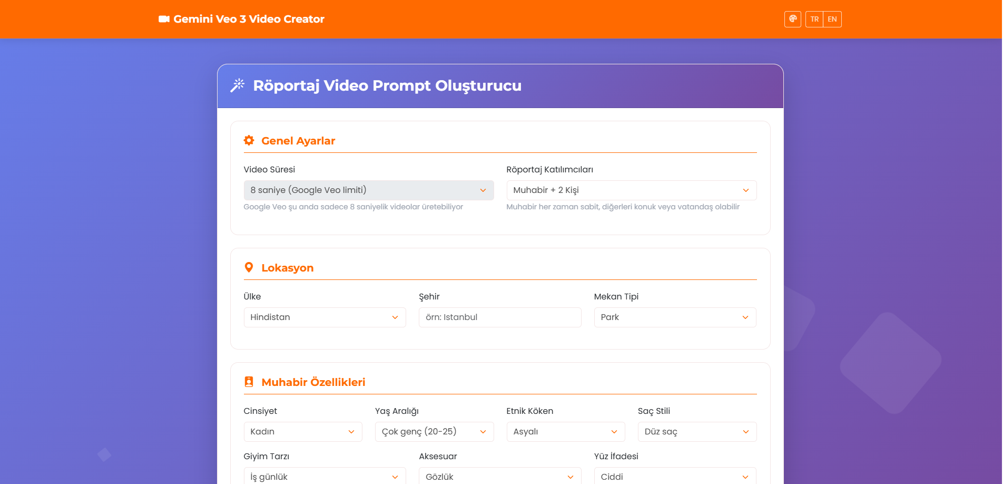Open the Aksesuar dropdown showing Gözlük
Viewport: 1003px width, 484px height.
pyautogui.click(x=500, y=476)
